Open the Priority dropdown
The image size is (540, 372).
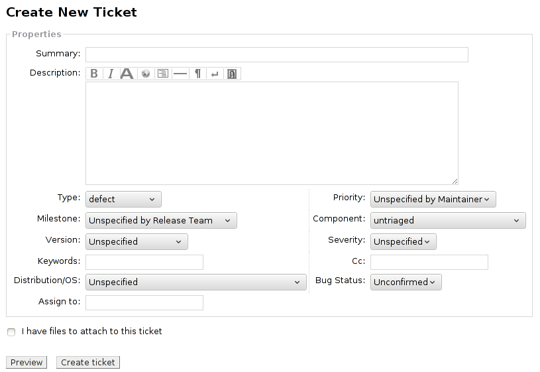click(x=433, y=200)
